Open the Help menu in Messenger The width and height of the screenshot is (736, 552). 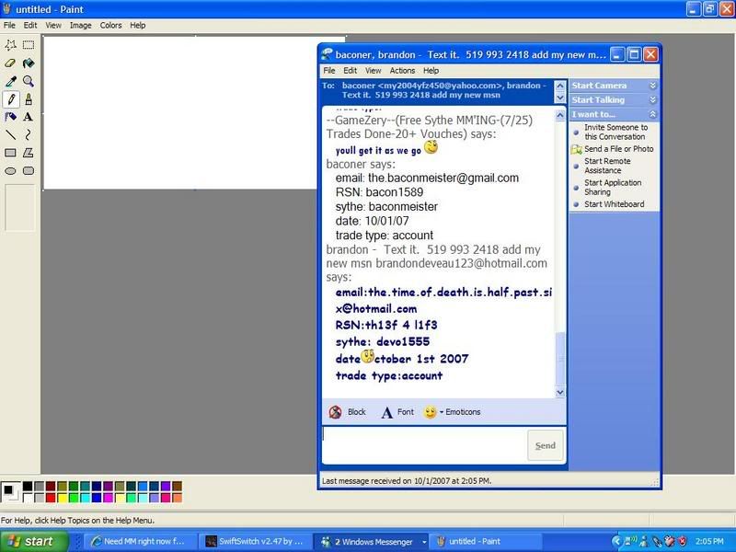tap(431, 71)
